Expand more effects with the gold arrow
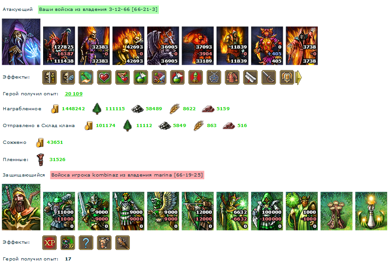This screenshot has width=389, height=265. click(299, 78)
